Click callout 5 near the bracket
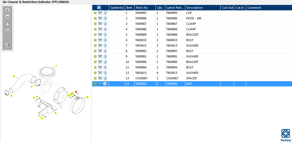The width and height of the screenshot is (292, 142). tap(56, 113)
